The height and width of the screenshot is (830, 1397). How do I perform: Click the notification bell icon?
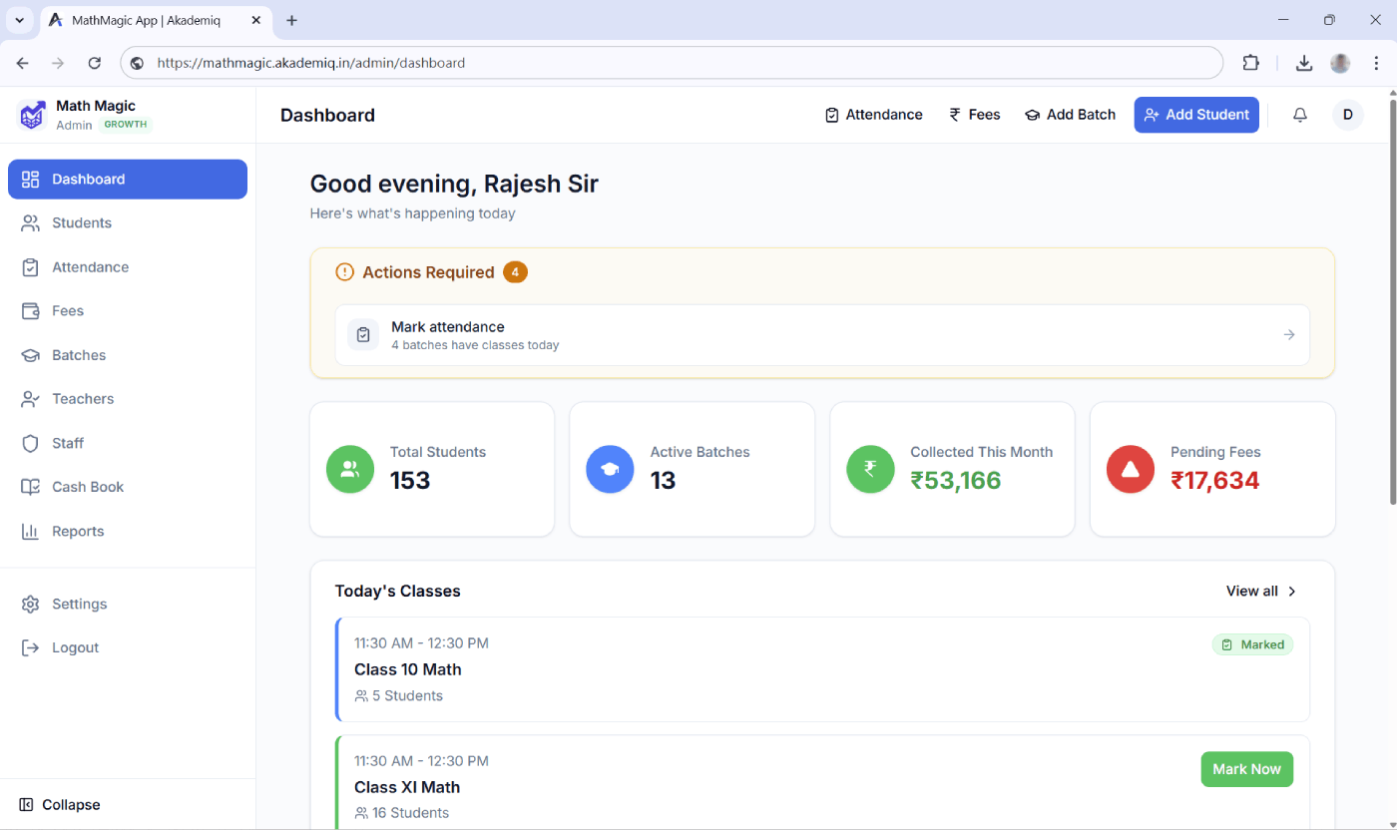point(1299,114)
